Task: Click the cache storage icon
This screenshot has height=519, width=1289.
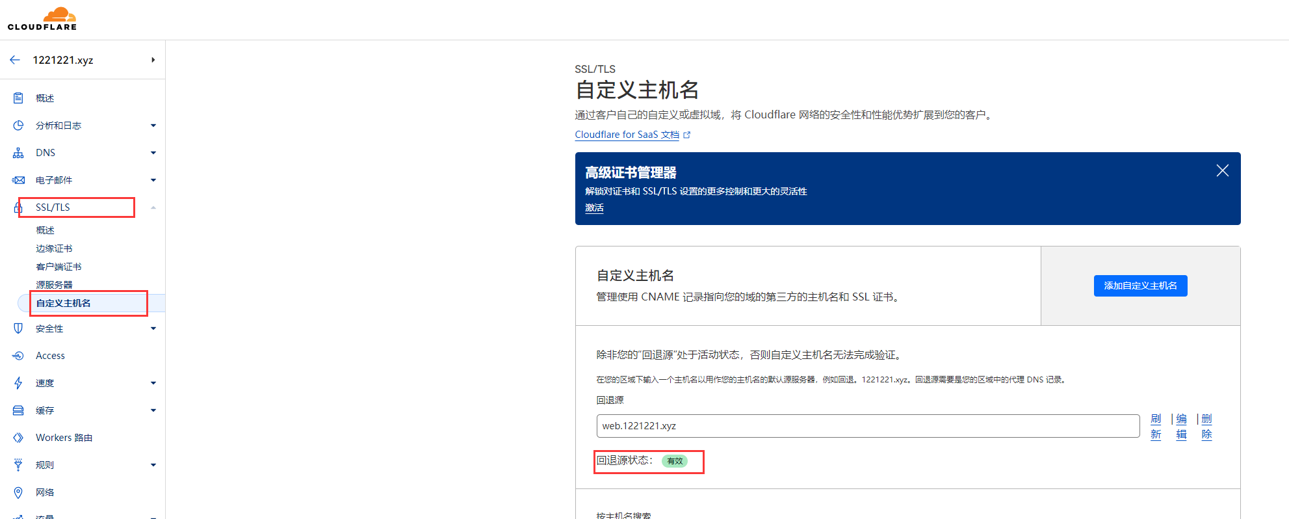Action: click(x=18, y=410)
